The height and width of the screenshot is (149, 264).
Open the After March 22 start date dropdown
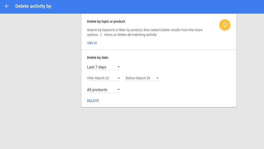[x=103, y=78]
